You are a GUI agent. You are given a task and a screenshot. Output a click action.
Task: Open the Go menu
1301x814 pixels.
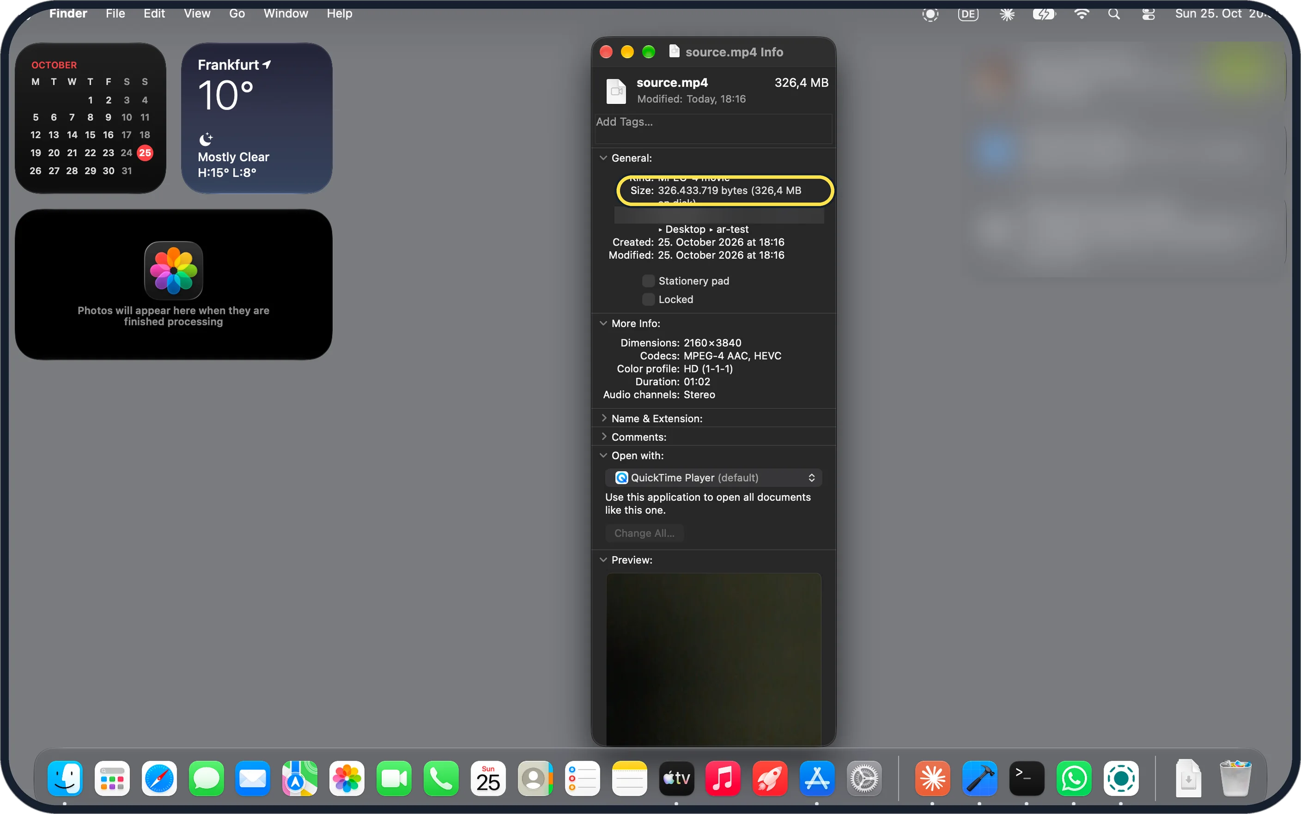[237, 13]
